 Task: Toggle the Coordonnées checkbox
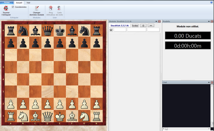click(13, 7)
